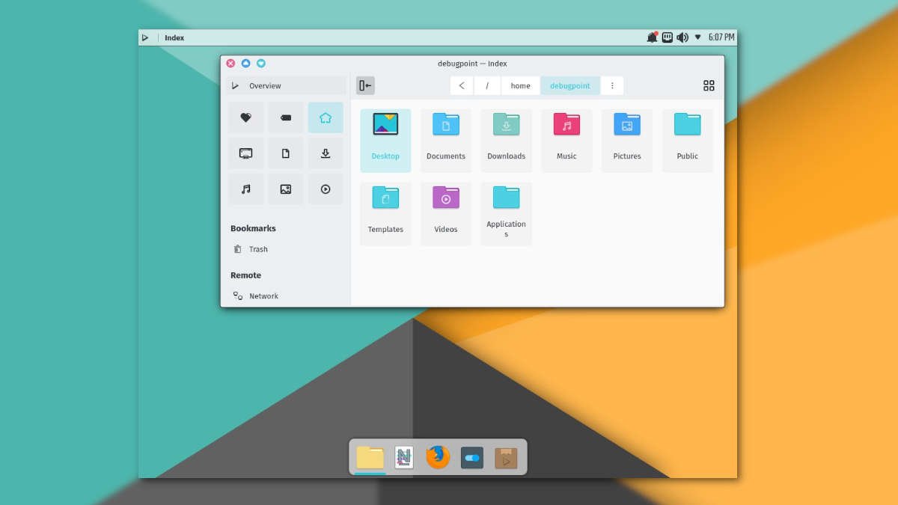
Task: Select the Music folder
Action: pyautogui.click(x=566, y=140)
